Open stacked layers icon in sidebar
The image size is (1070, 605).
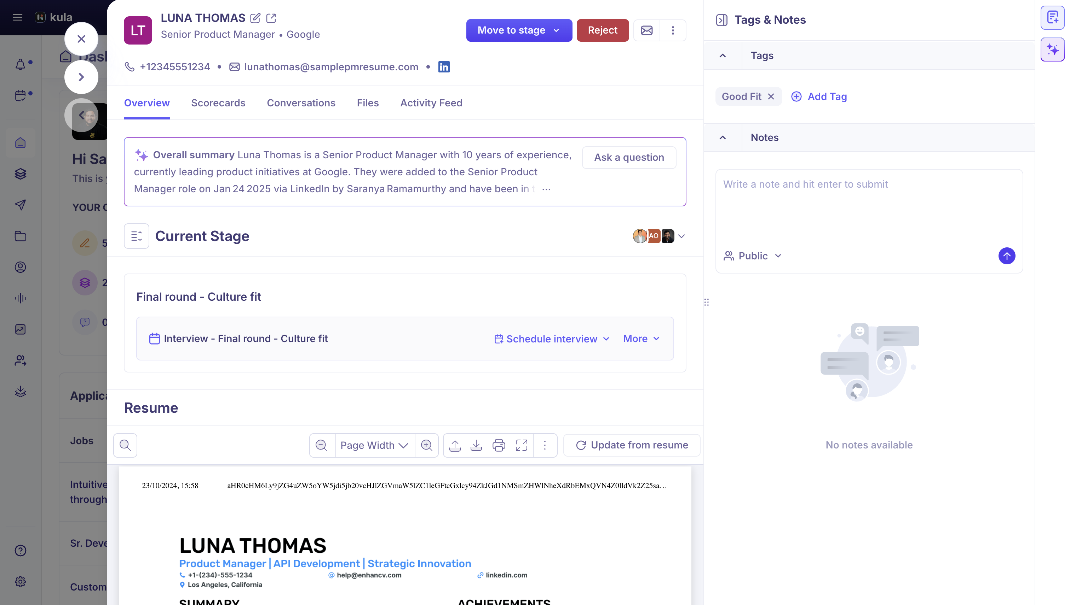tap(21, 174)
